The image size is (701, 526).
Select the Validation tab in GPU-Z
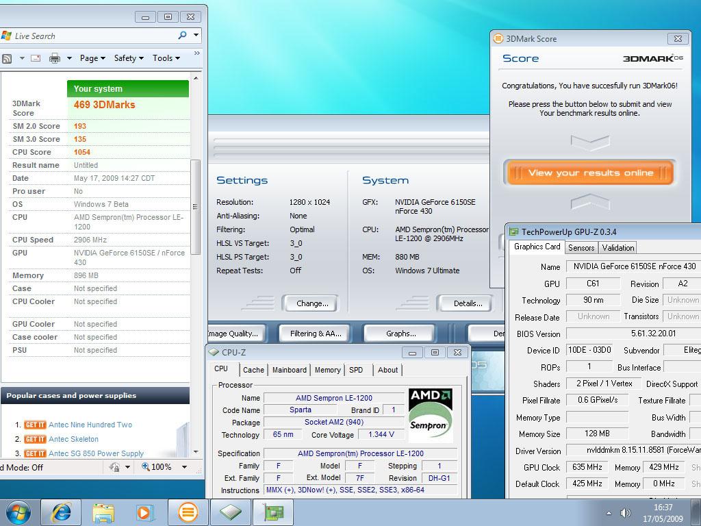(x=618, y=248)
